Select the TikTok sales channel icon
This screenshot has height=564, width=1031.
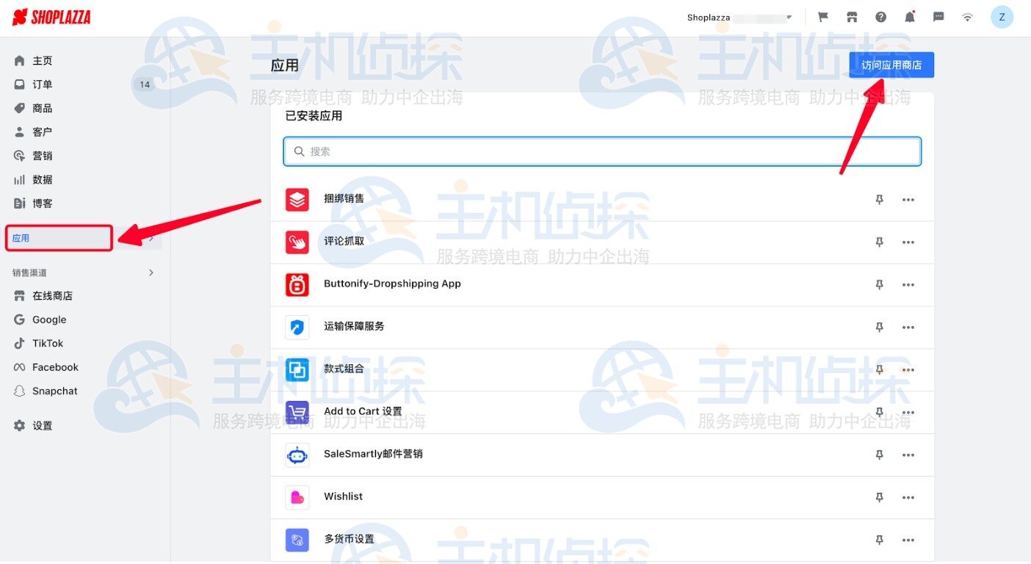click(20, 343)
